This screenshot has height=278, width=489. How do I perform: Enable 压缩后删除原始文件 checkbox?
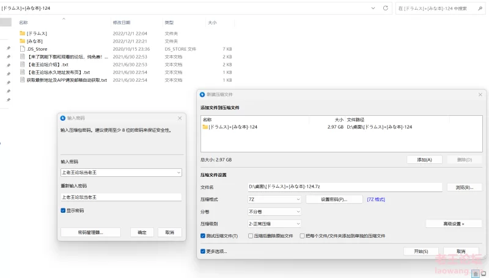coord(251,236)
